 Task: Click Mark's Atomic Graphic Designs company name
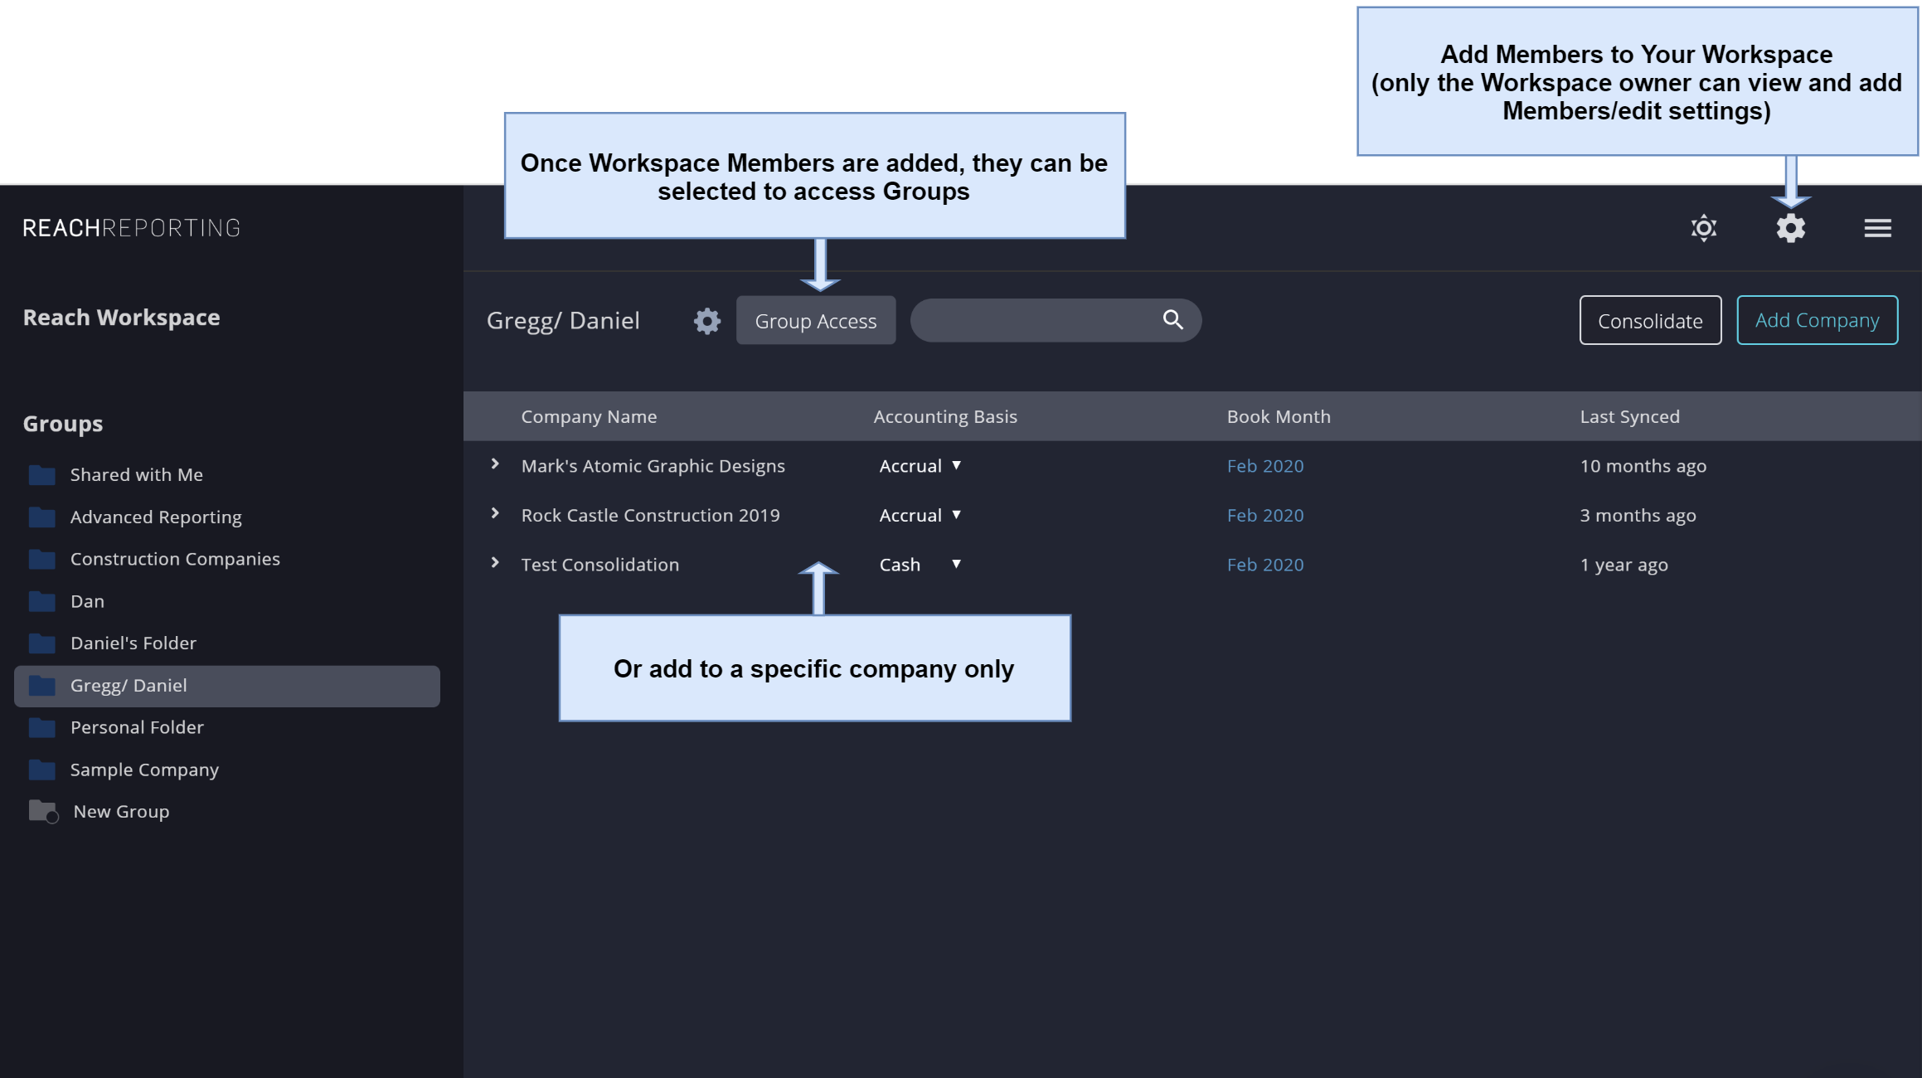(653, 466)
